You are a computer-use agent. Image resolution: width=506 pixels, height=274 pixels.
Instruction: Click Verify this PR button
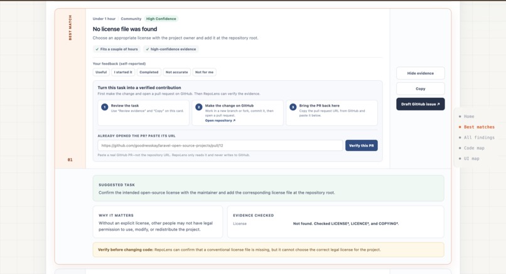point(361,145)
